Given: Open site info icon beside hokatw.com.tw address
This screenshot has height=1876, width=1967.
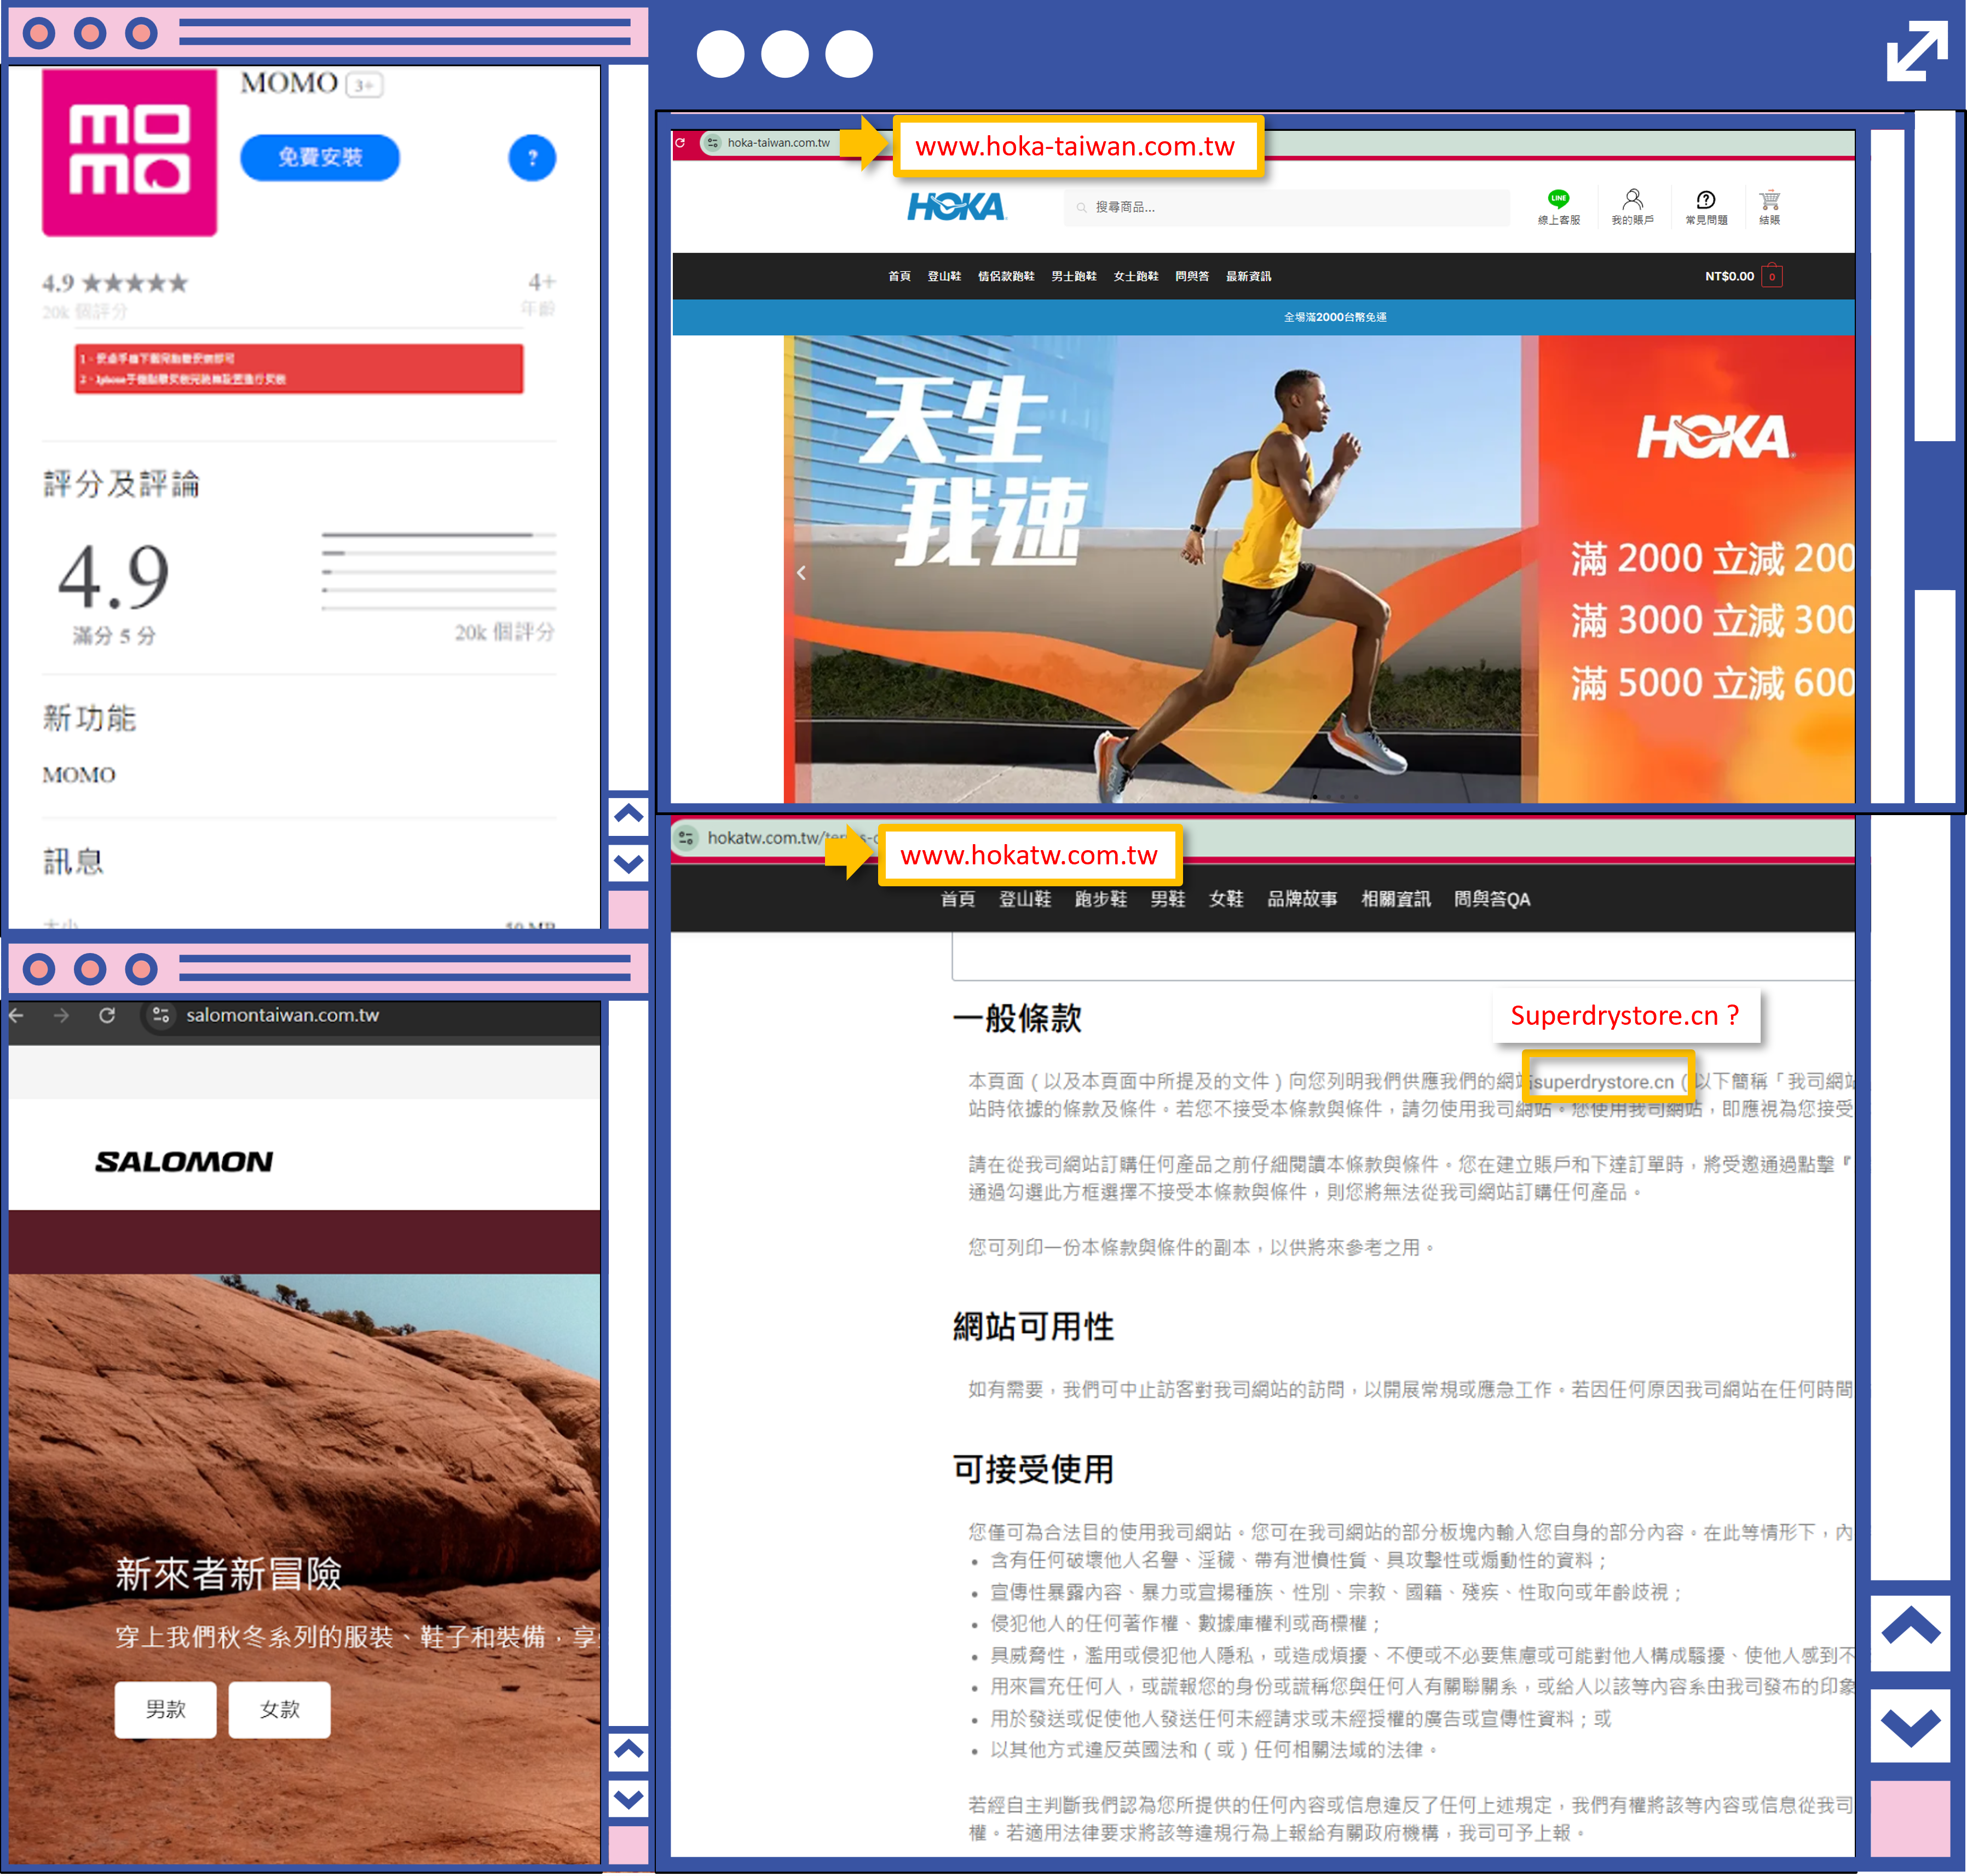Looking at the screenshot, I should tap(686, 838).
